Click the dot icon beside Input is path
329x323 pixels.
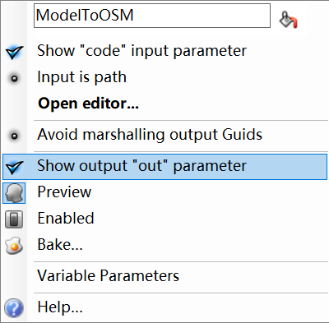point(14,79)
